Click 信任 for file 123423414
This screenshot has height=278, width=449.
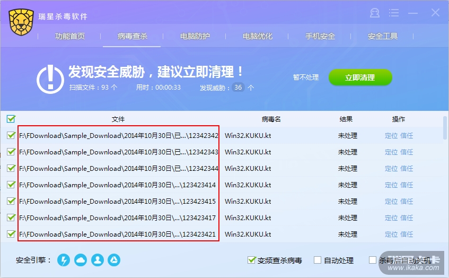pyautogui.click(x=407, y=185)
